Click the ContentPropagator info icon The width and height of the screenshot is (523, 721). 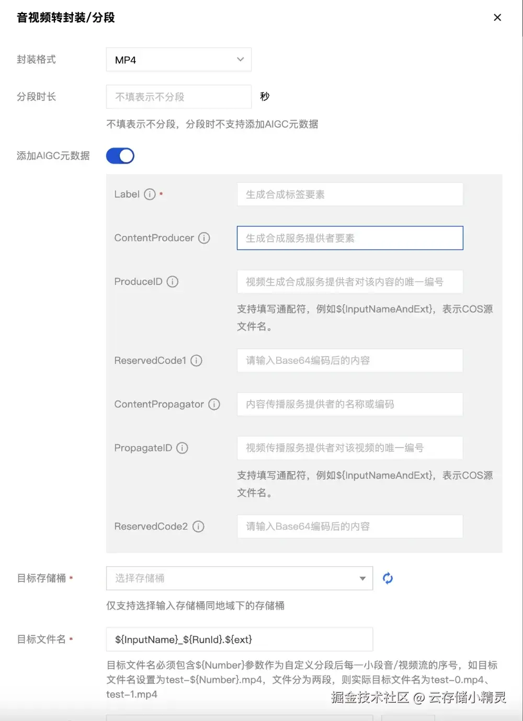(x=214, y=404)
